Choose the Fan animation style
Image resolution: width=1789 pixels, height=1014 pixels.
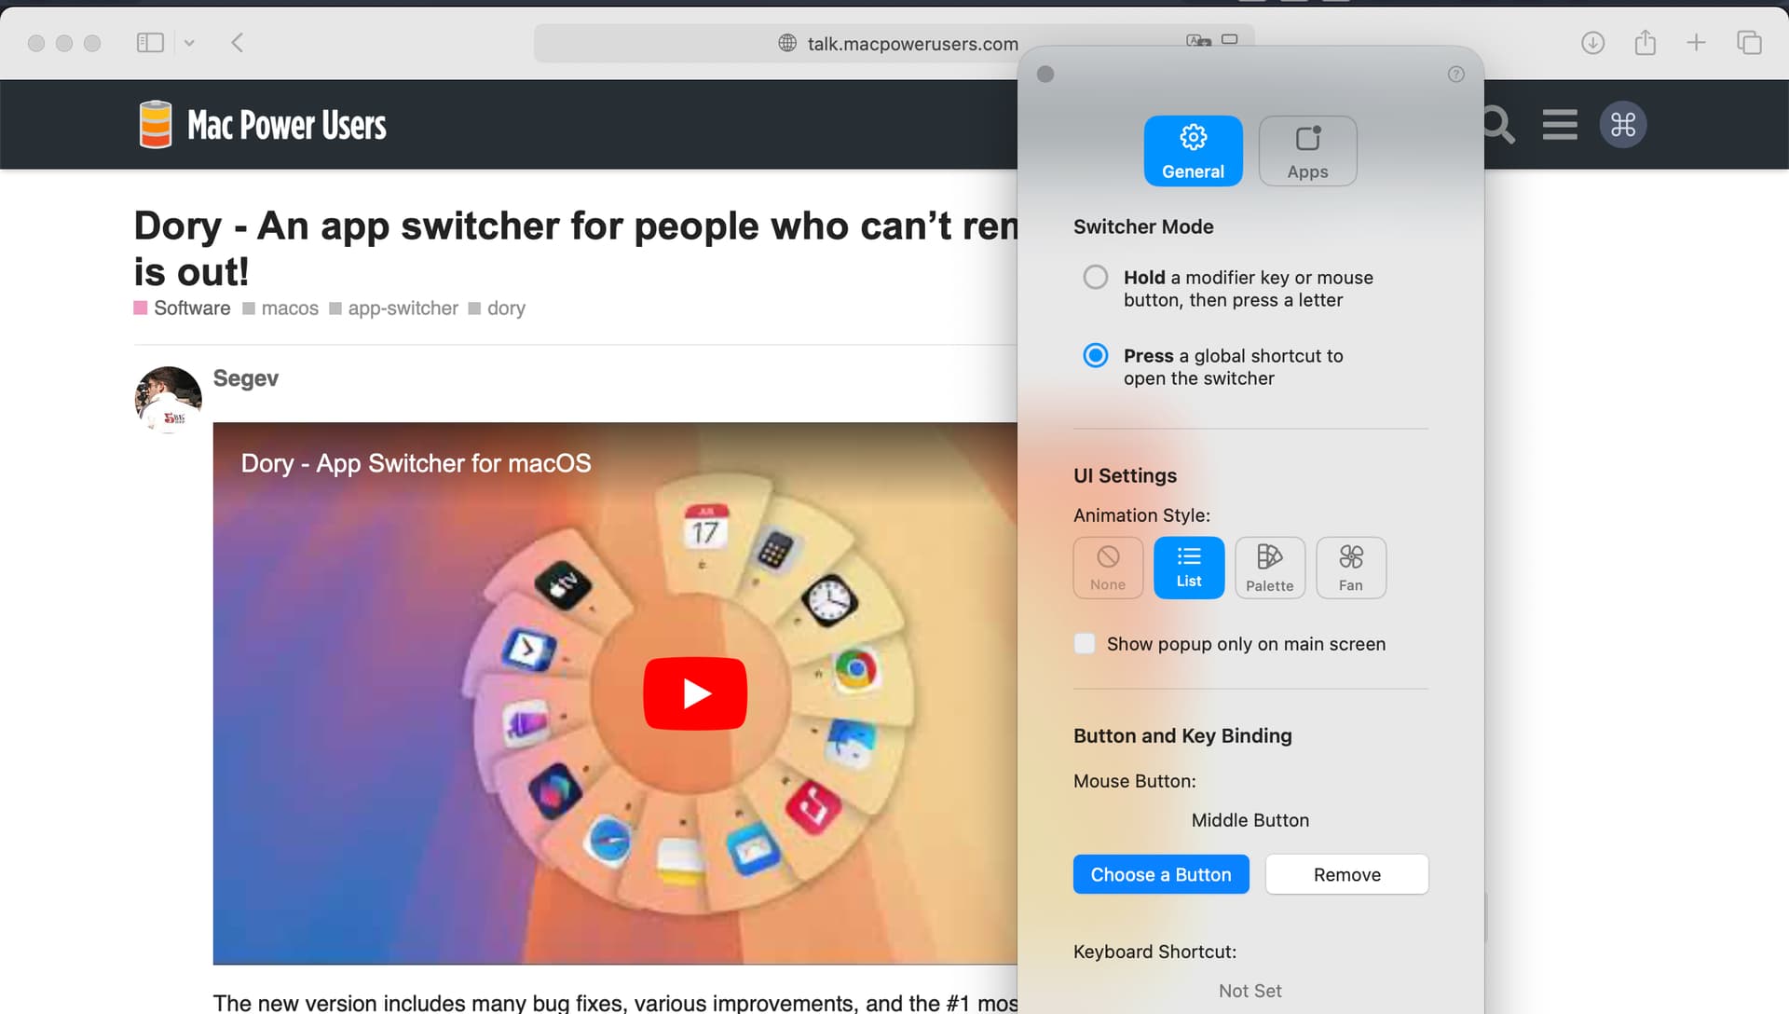coord(1351,568)
